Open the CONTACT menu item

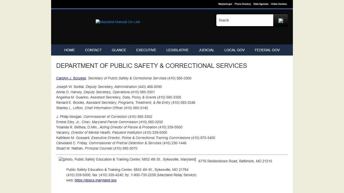[93, 50]
